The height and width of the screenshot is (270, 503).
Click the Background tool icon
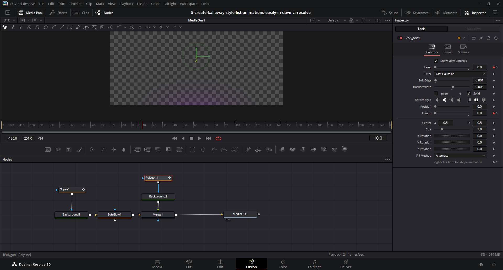(x=48, y=150)
